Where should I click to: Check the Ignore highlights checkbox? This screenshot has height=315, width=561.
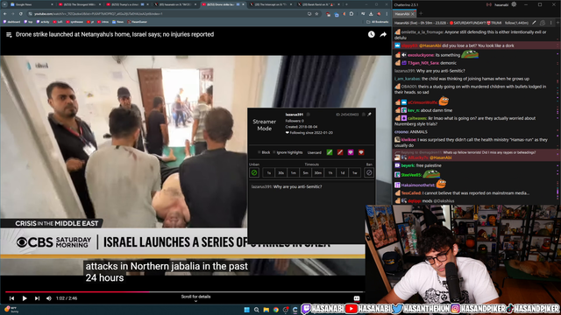[x=274, y=152]
